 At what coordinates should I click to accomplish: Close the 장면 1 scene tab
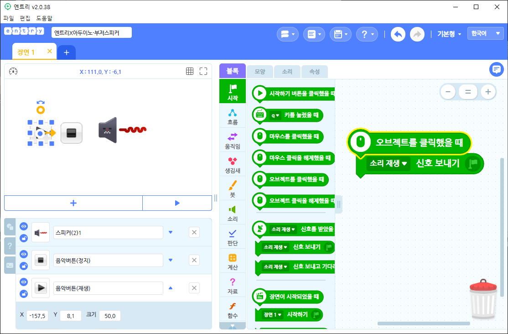[50, 51]
